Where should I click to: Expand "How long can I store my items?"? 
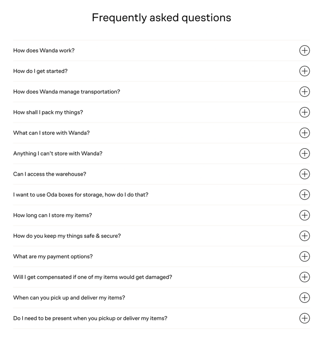pos(304,215)
